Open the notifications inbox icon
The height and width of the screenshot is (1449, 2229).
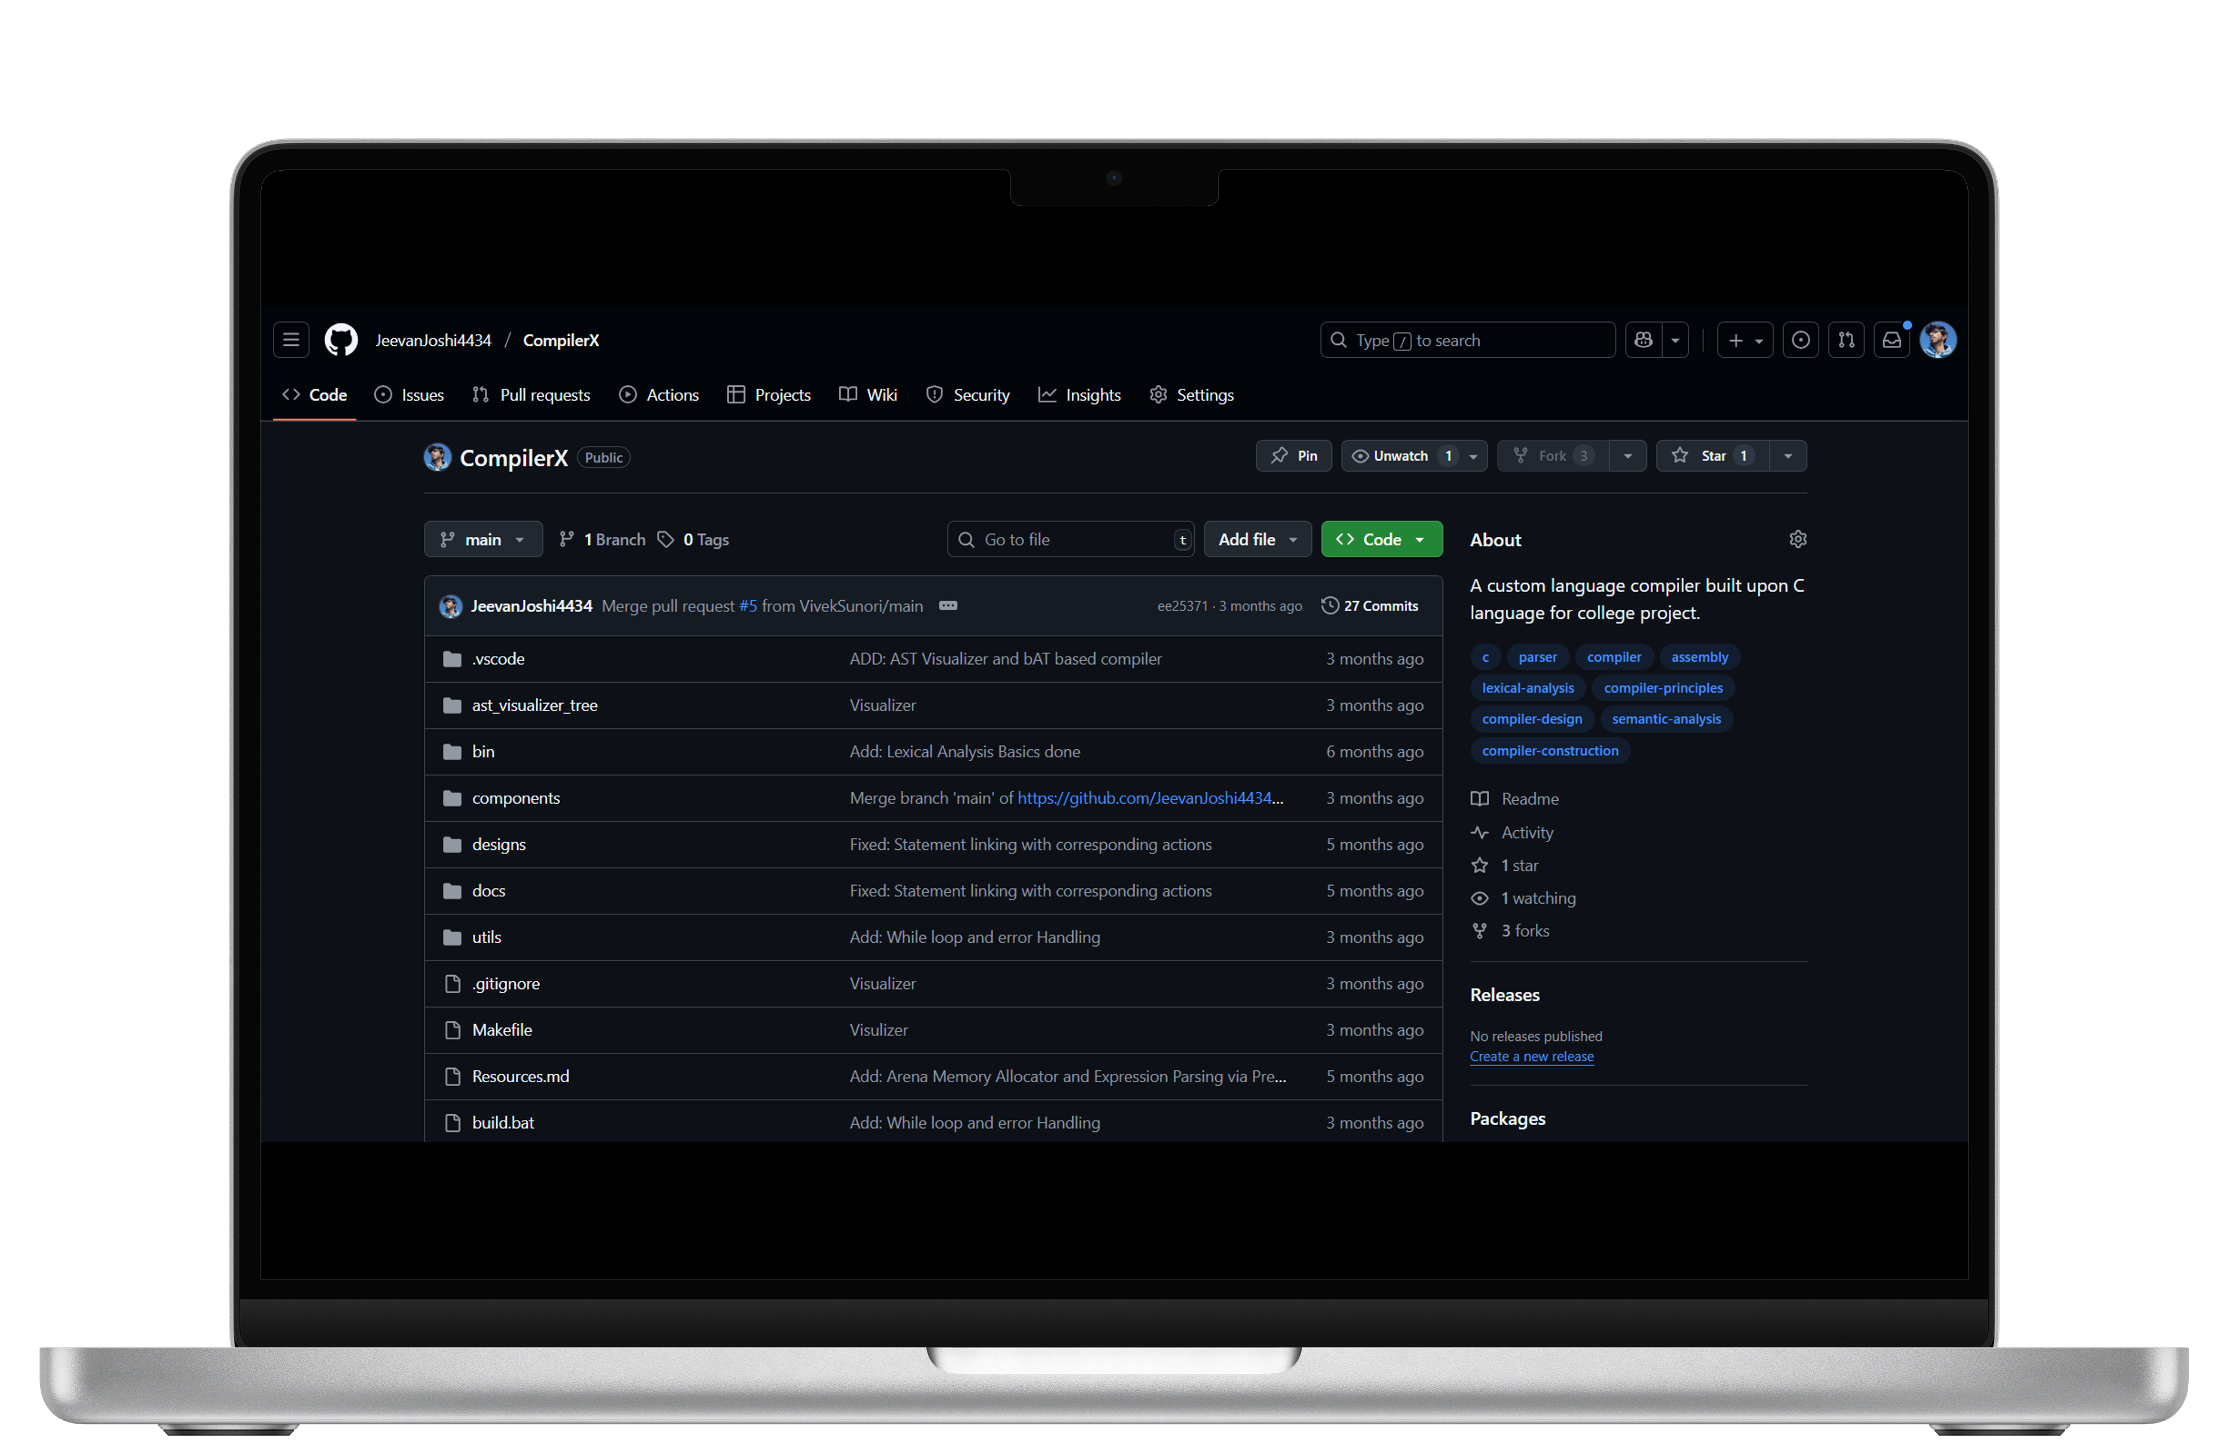(1891, 340)
